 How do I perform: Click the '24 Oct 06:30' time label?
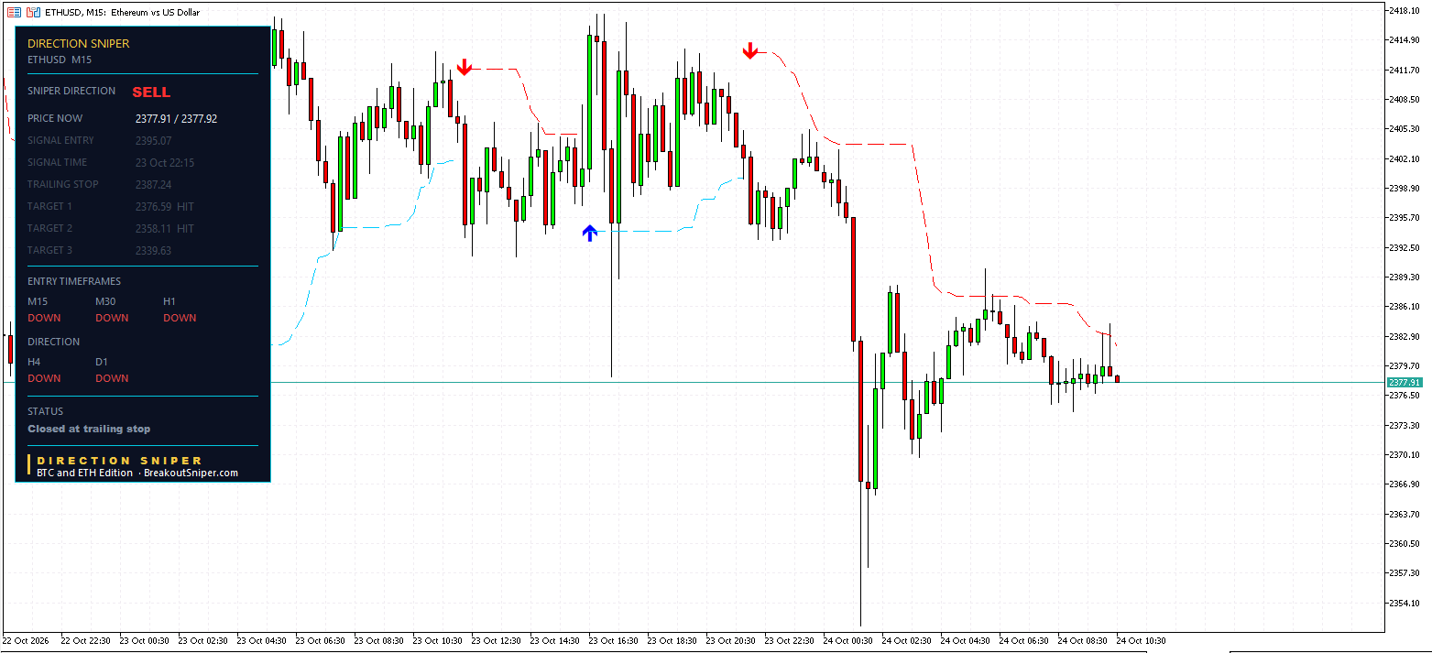(x=1023, y=641)
